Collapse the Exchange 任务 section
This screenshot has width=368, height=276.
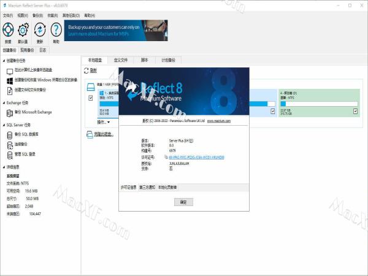(4, 103)
